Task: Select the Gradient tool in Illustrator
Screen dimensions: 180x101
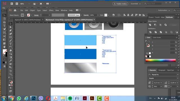Action: coord(10,57)
